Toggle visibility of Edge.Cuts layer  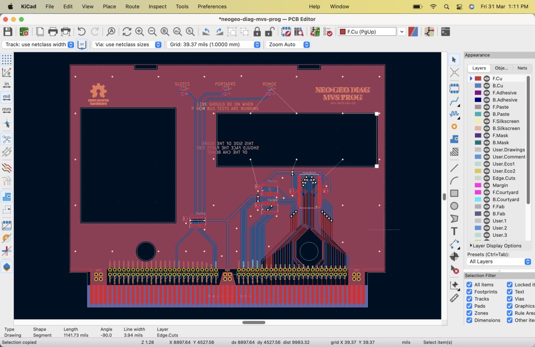487,178
